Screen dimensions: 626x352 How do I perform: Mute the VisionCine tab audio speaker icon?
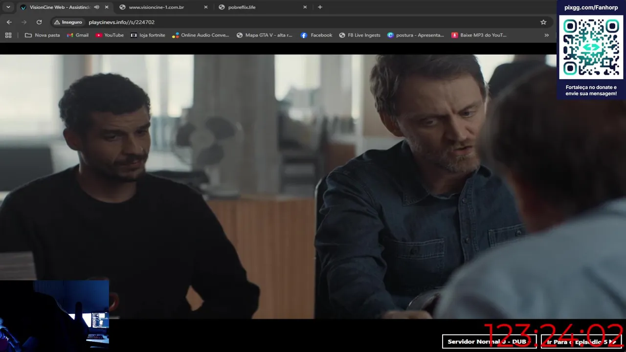[x=96, y=7]
